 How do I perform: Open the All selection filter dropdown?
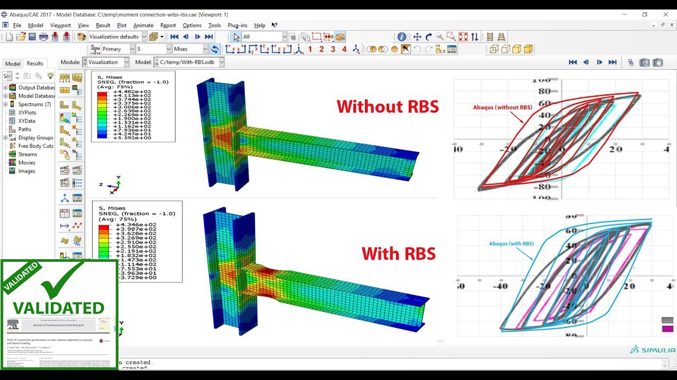click(264, 36)
